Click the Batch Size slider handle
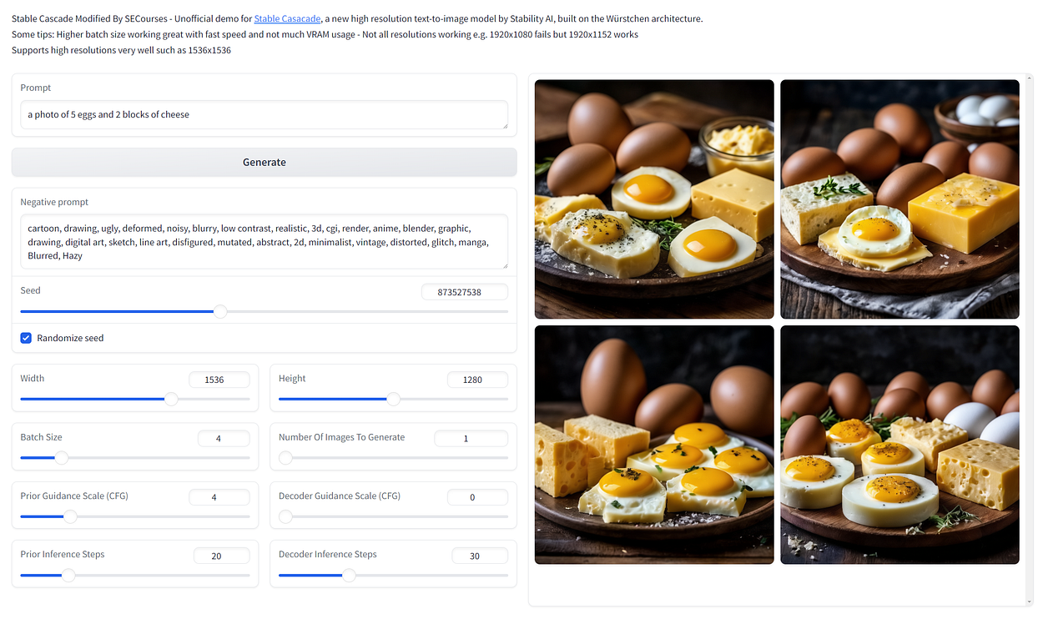 coord(62,458)
